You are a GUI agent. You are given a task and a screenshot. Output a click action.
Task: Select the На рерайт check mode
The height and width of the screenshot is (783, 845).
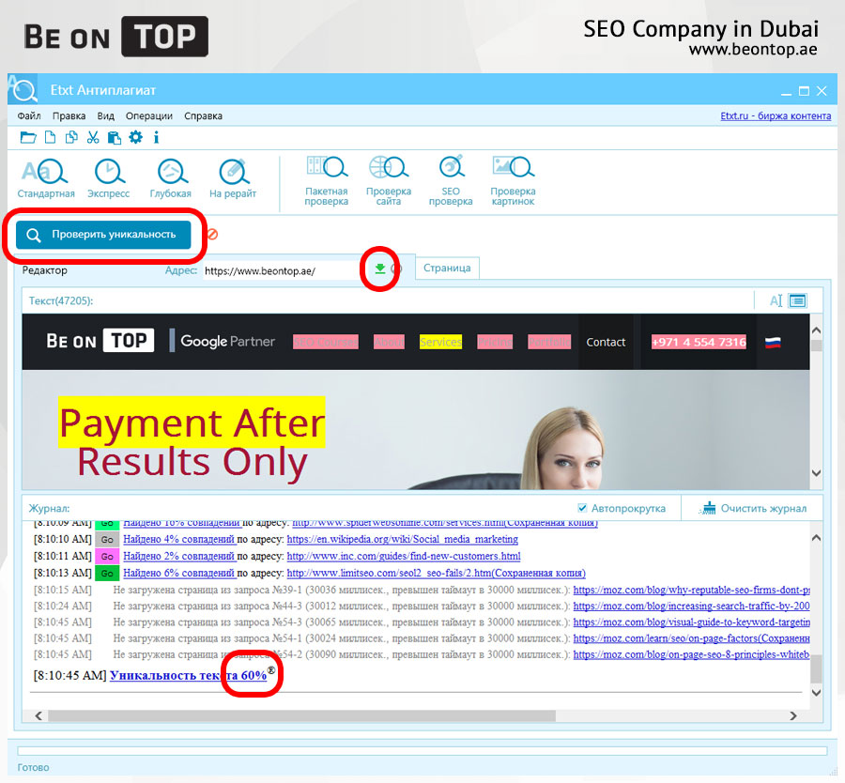[x=233, y=178]
